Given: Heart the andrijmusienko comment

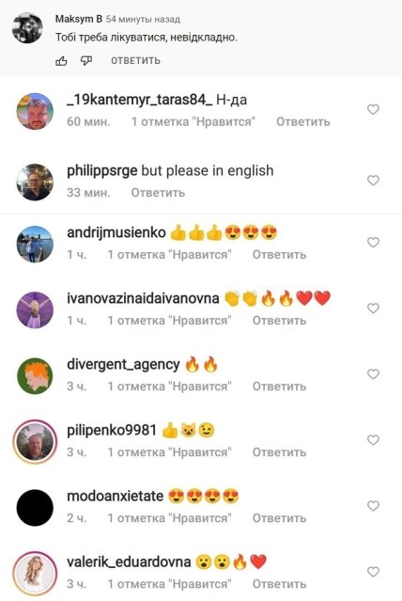Looking at the screenshot, I should point(373,243).
